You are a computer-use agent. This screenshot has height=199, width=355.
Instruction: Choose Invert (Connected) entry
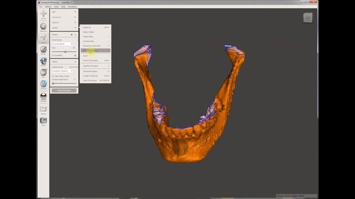pyautogui.click(x=96, y=60)
